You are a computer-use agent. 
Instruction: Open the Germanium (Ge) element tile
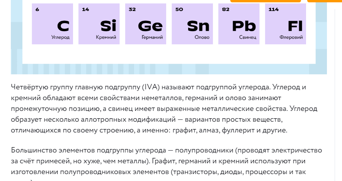(146, 24)
